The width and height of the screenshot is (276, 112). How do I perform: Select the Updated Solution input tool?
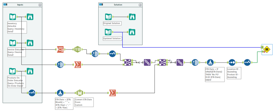point(109,32)
